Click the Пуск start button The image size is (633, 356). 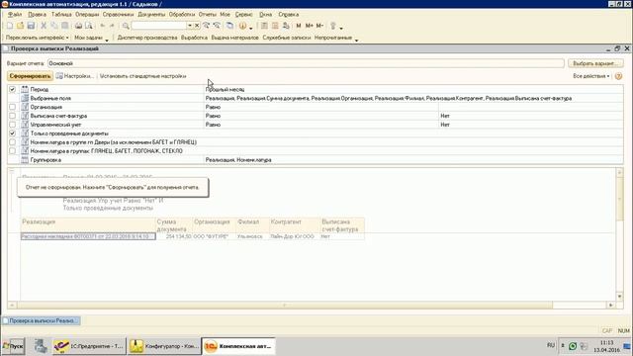point(13,346)
